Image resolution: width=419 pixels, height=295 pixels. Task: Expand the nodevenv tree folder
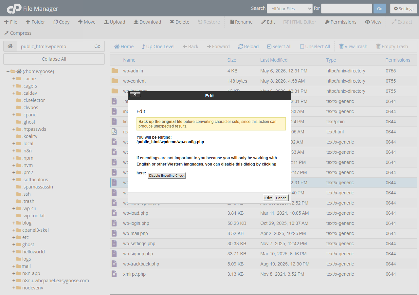(x=14, y=288)
